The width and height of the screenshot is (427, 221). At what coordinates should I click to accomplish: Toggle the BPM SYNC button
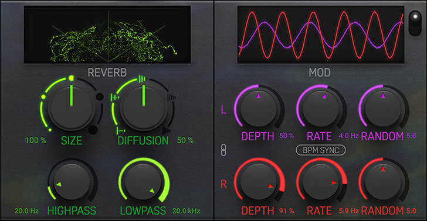tap(321, 150)
